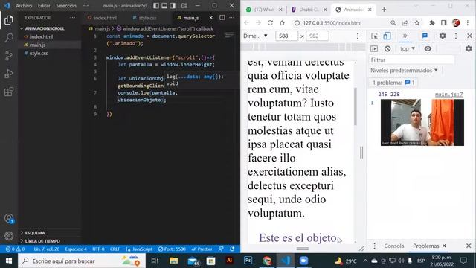Create a live expression eye icon
The height and width of the screenshot is (268, 476).
428,48
